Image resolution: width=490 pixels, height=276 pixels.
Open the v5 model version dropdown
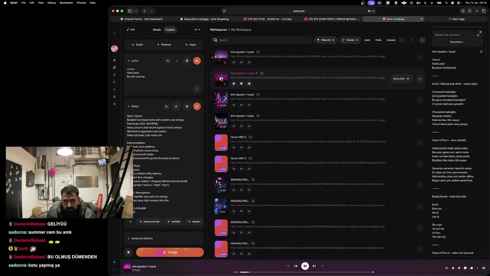pos(197,30)
